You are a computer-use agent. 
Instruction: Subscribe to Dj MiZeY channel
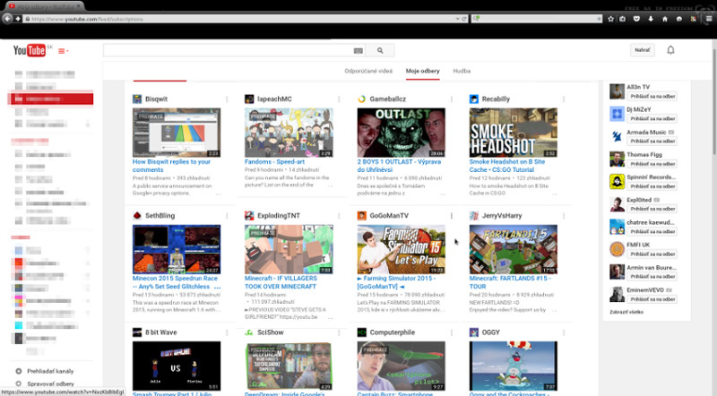(652, 119)
